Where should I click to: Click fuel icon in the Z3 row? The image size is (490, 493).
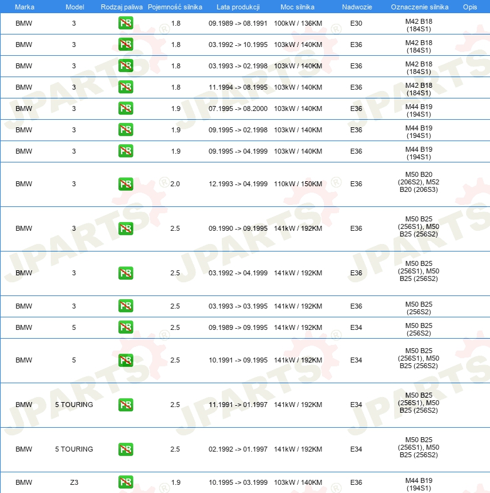pyautogui.click(x=126, y=482)
